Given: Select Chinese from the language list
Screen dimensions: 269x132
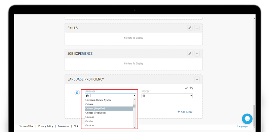Looking at the screenshot, I should coord(109,104).
